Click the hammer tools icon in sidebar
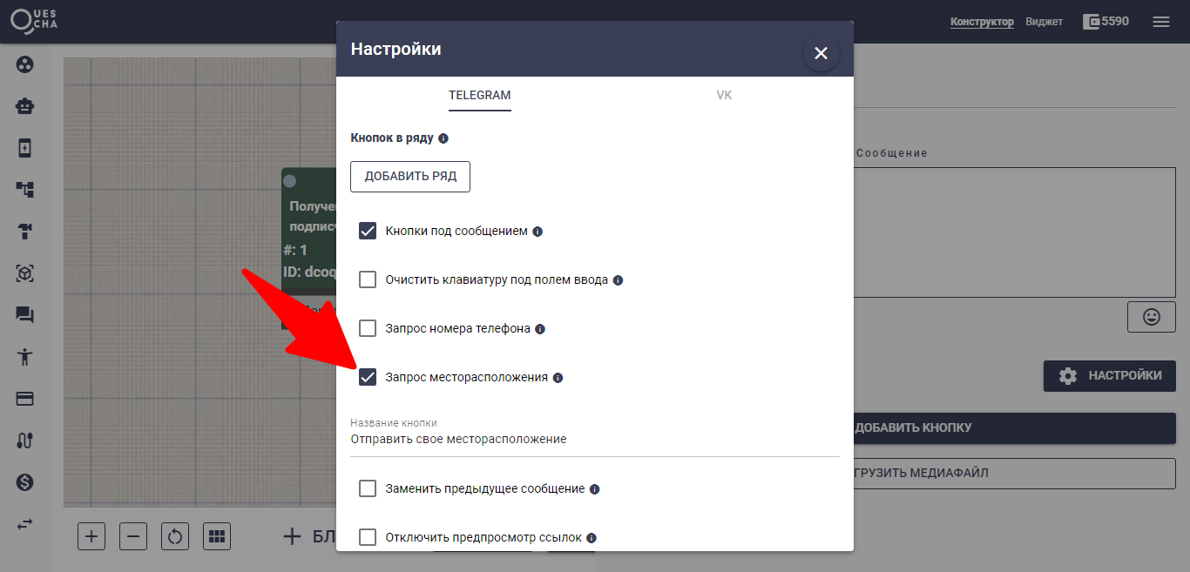1190x572 pixels. pyautogui.click(x=25, y=231)
